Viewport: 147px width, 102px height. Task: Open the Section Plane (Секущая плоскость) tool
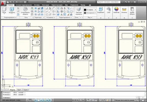point(79,11)
